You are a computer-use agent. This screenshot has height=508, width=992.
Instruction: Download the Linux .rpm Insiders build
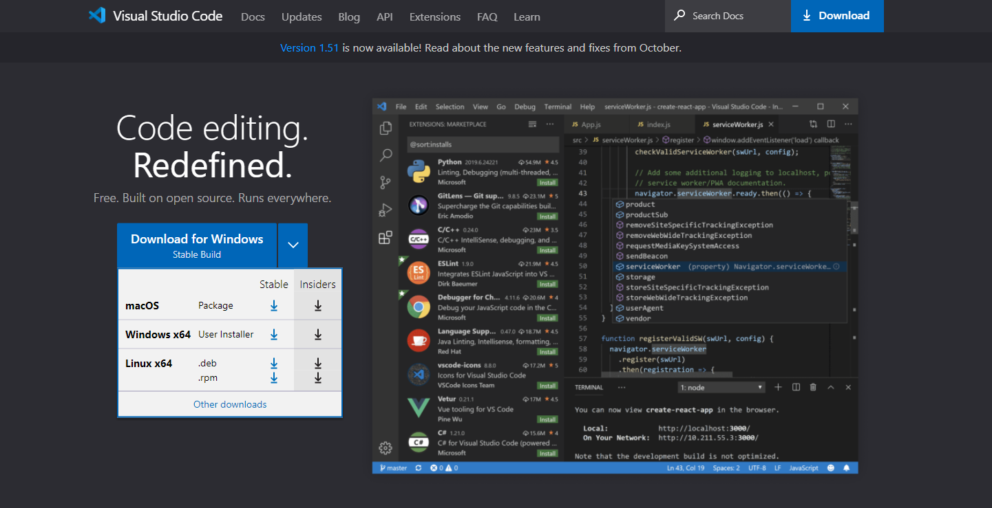point(318,378)
